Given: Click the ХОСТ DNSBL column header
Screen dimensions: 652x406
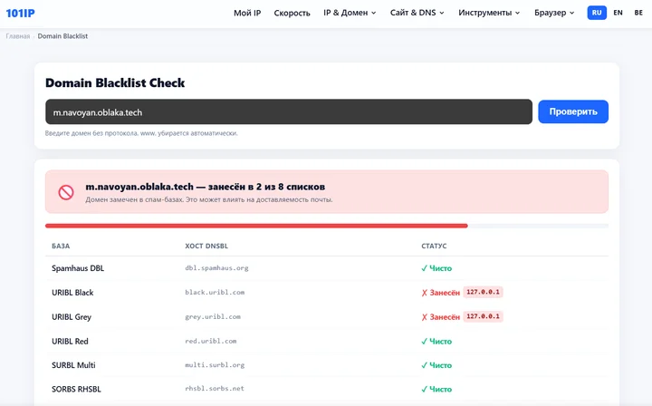Looking at the screenshot, I should pos(206,246).
